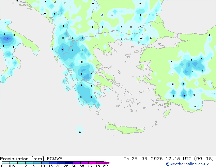Click the 'Precipitation [mm]' title text
The width and height of the screenshot is (216, 167).
click(22, 159)
